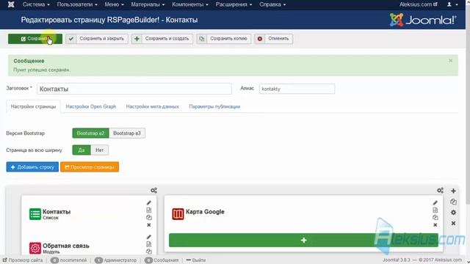The image size is (470, 264).
Task: Click Сохранить копию button
Action: tap(223, 39)
